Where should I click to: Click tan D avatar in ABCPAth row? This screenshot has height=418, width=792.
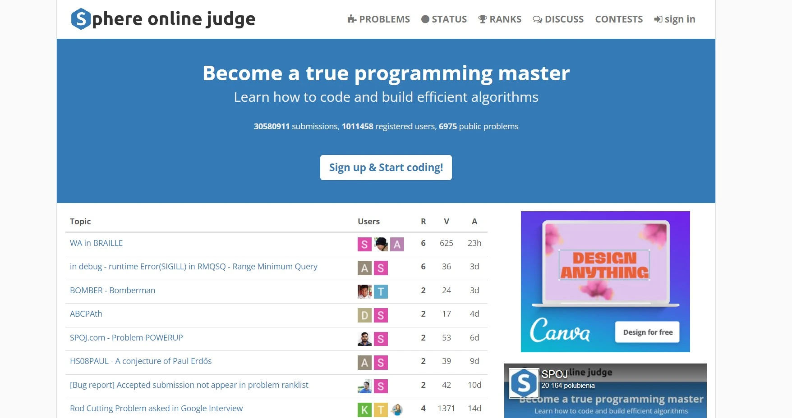point(365,315)
